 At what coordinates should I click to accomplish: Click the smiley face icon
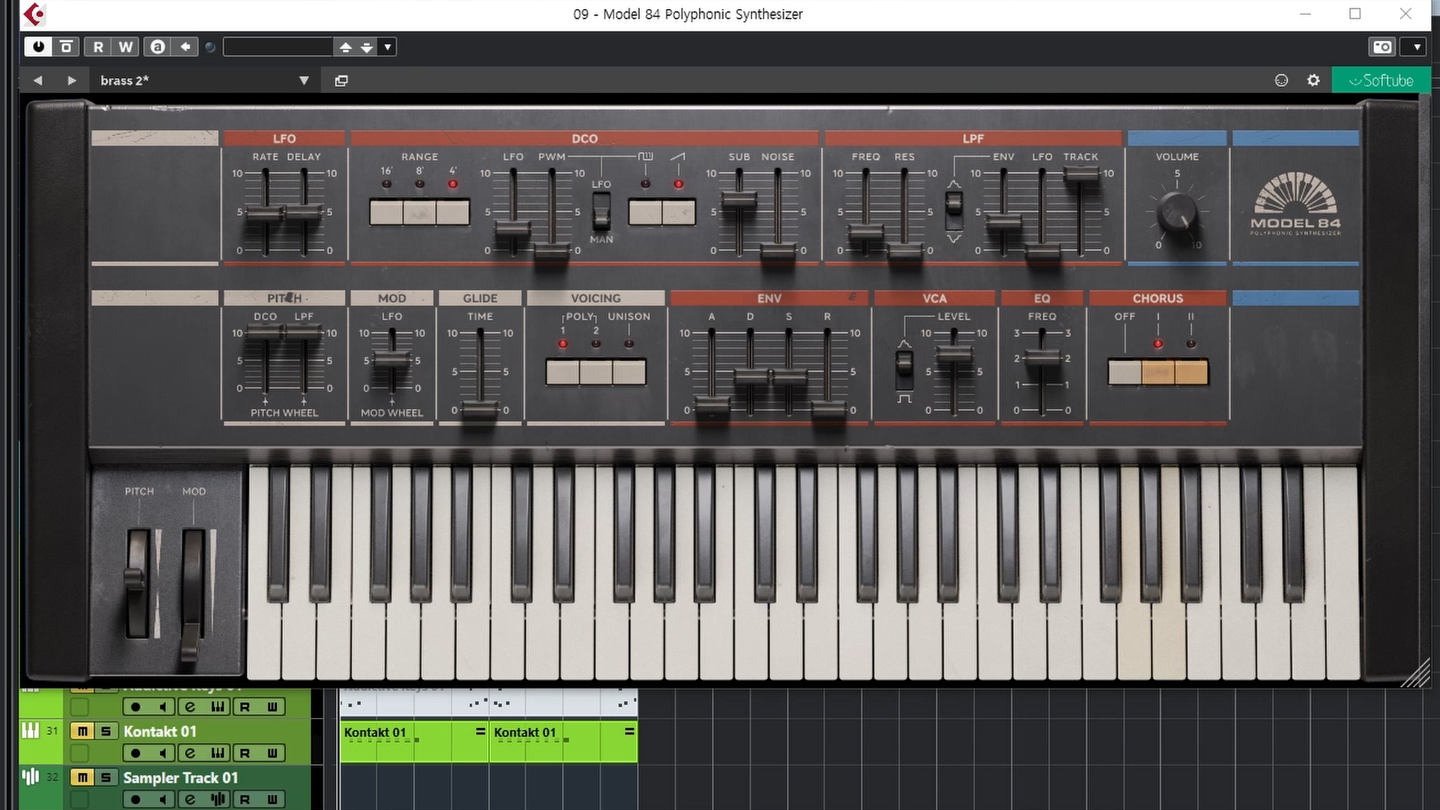[1281, 80]
